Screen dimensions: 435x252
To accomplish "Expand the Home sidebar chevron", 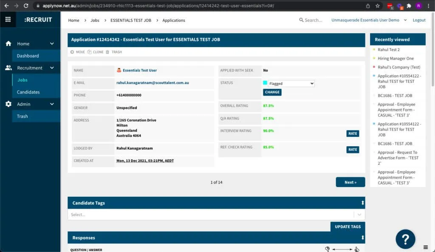I will [52, 44].
